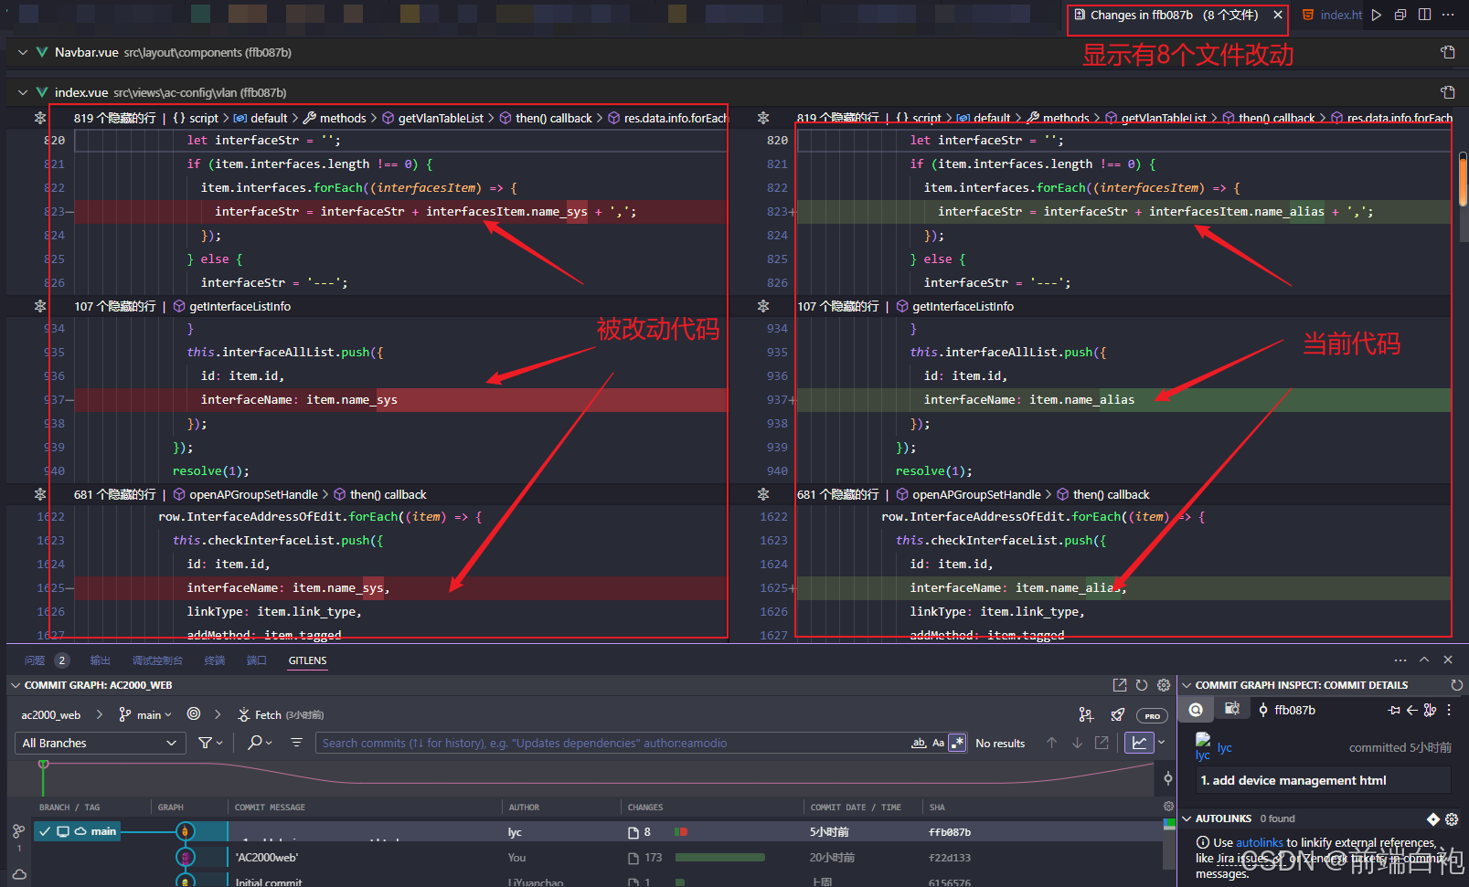1469x887 pixels.
Task: Expand 107 hidden lines in right pane
Action: [763, 306]
